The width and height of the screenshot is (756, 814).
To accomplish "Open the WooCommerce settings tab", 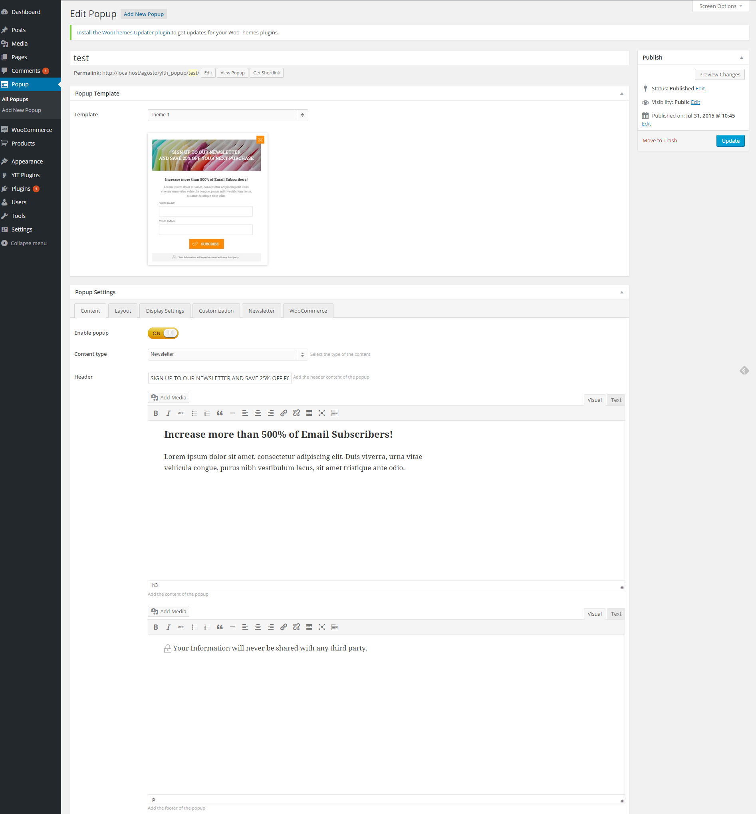I will (308, 311).
